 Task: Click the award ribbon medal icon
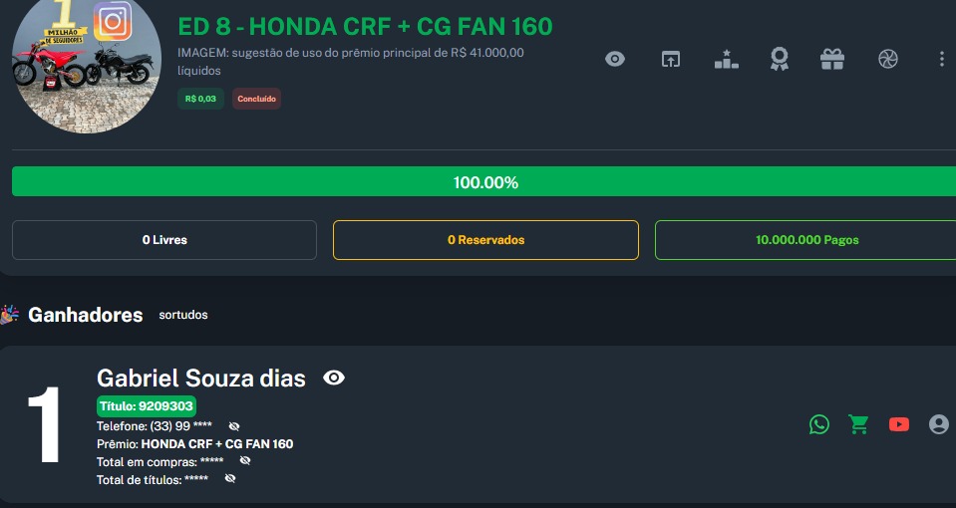pyautogui.click(x=779, y=59)
